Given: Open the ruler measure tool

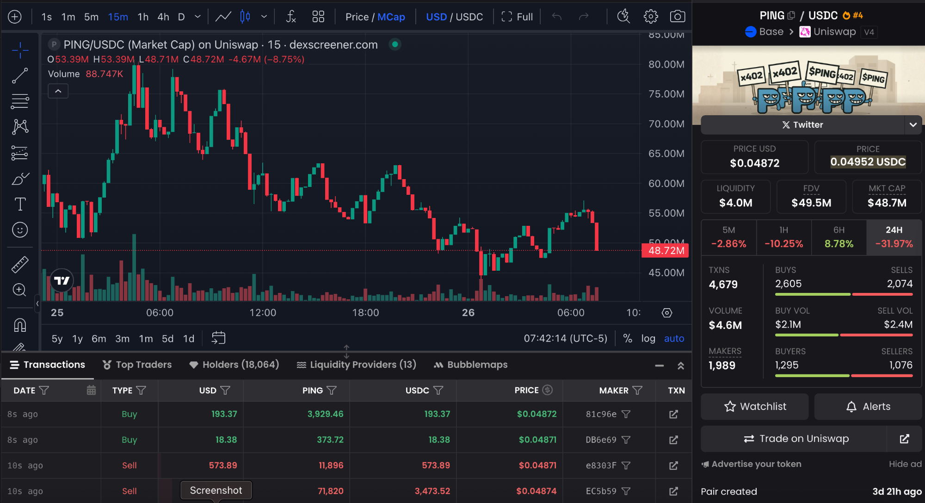Looking at the screenshot, I should [20, 264].
